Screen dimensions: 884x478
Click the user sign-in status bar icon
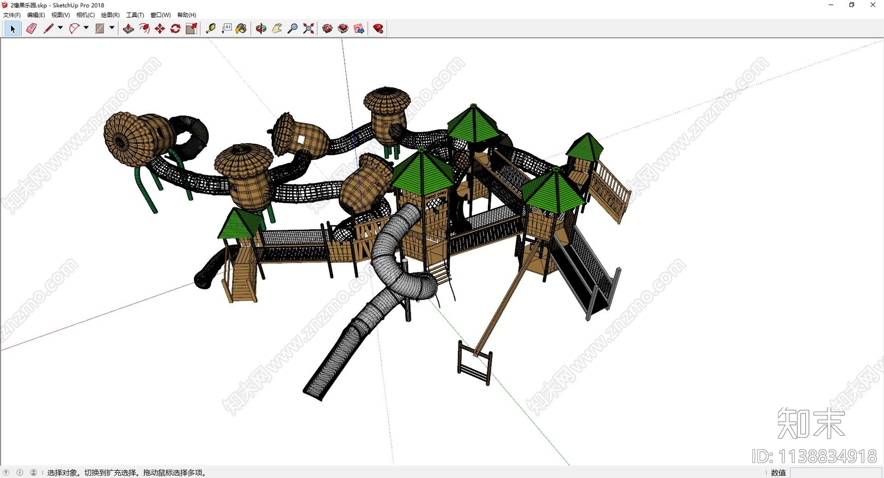tap(34, 472)
